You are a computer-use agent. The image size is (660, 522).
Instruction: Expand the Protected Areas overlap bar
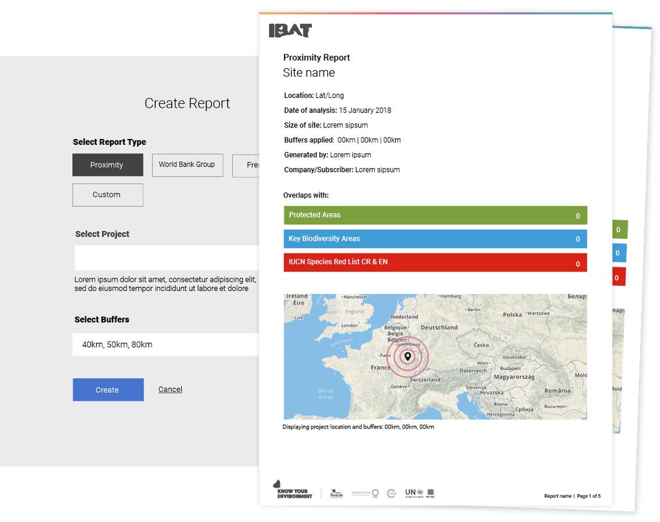pyautogui.click(x=434, y=215)
